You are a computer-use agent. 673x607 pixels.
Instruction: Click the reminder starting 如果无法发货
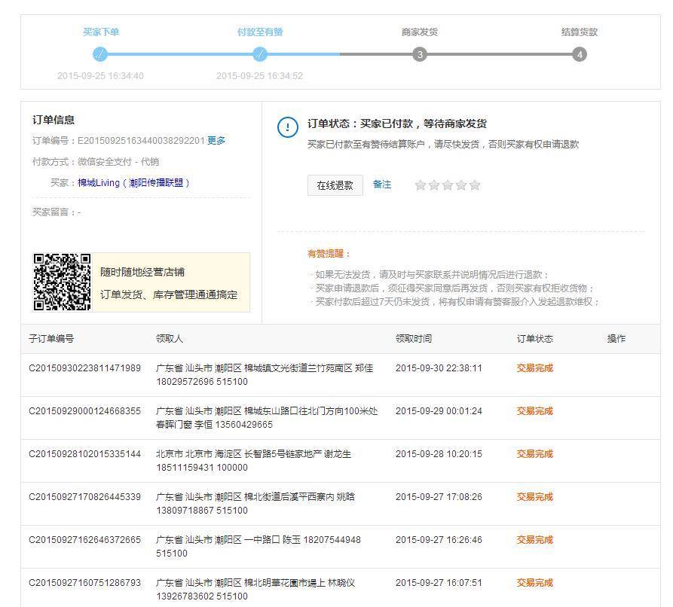click(x=430, y=275)
